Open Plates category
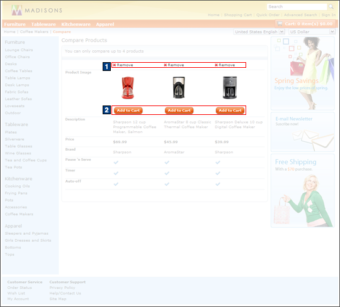The width and height of the screenshot is (340, 307). tap(11, 132)
